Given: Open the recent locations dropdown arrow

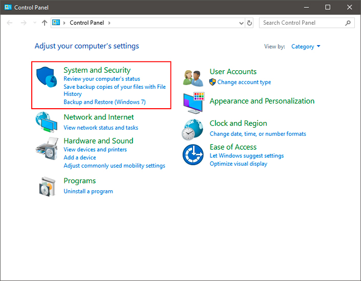Looking at the screenshot, I should pyautogui.click(x=35, y=23).
